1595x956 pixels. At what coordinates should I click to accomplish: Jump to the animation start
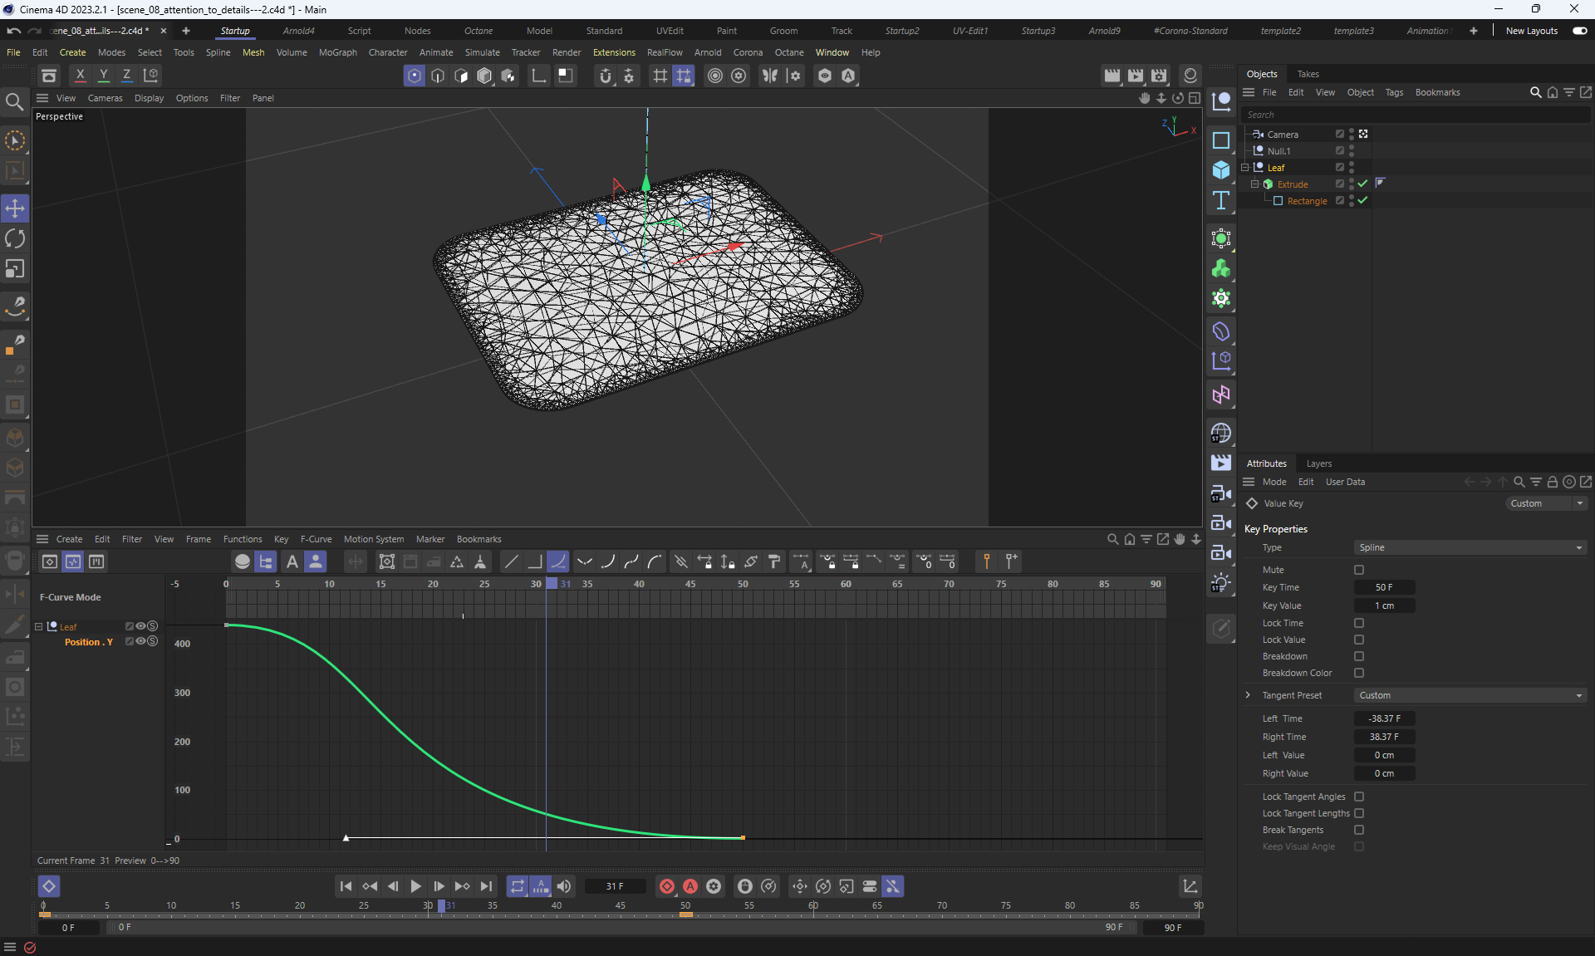346,886
